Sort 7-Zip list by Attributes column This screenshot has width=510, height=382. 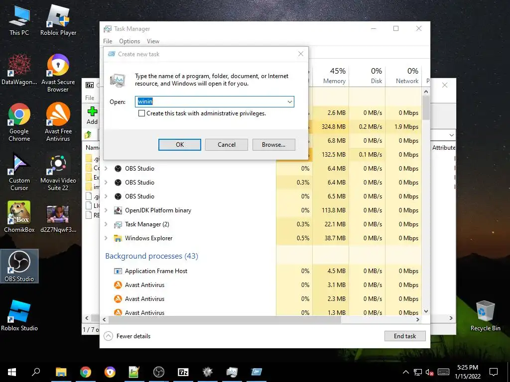(x=444, y=148)
